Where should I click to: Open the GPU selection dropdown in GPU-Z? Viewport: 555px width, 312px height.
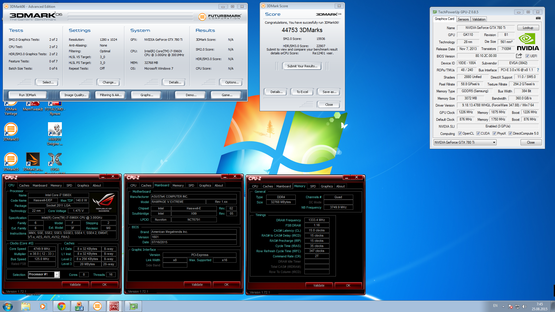coord(465,142)
